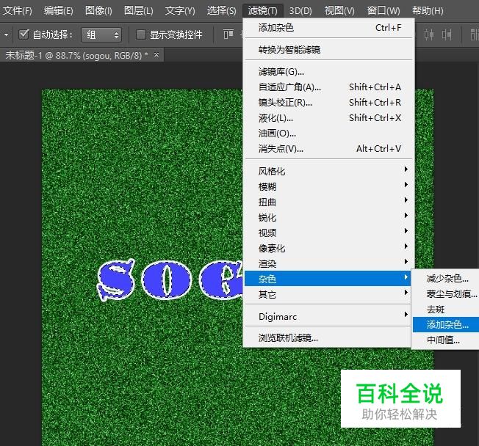479x446 pixels.
Task: Close the 未标题-1 document tab
Action: click(x=156, y=54)
